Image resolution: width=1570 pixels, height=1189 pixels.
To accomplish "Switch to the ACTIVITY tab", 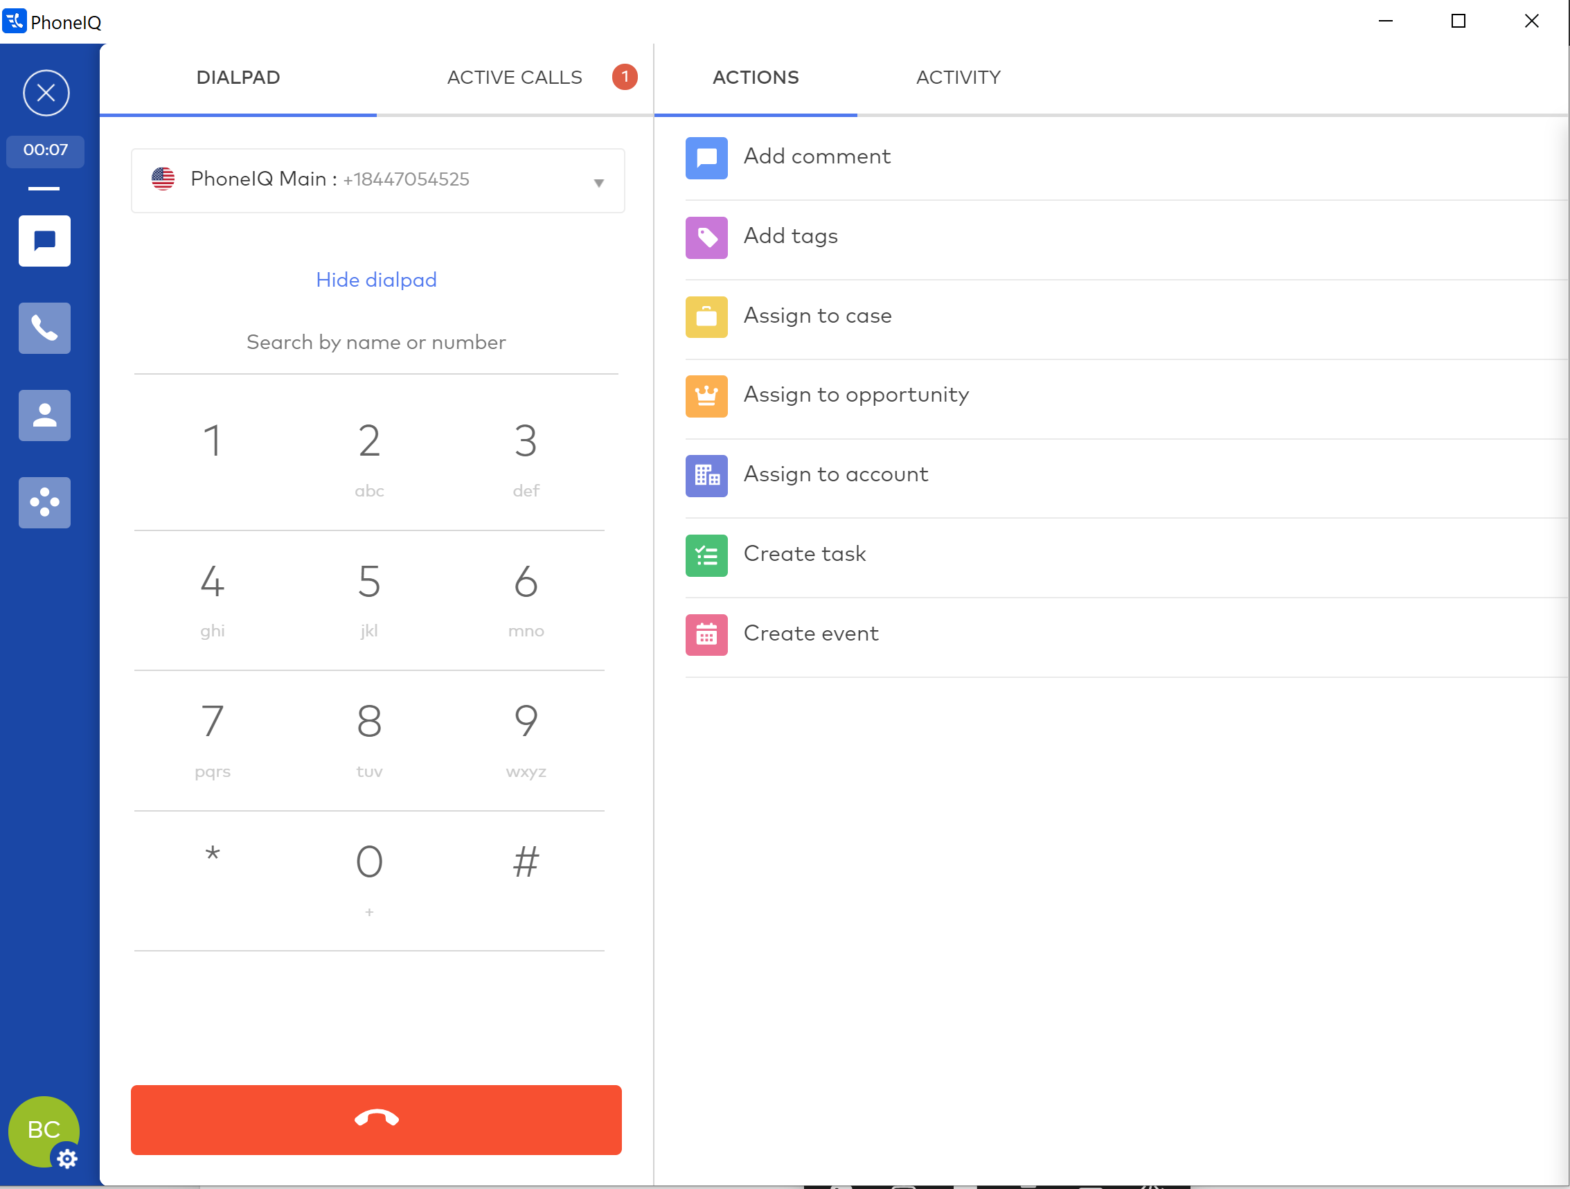I will (958, 78).
